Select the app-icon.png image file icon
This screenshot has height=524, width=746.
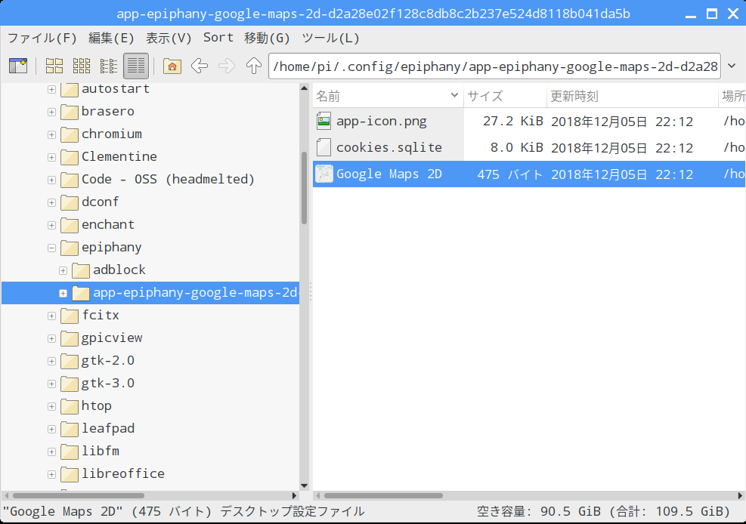point(324,121)
